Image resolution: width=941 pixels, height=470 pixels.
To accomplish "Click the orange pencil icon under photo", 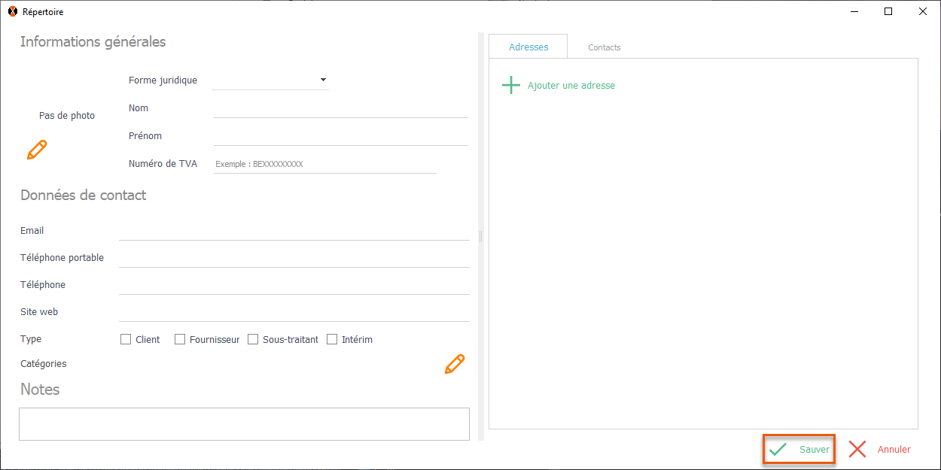I will 37,150.
